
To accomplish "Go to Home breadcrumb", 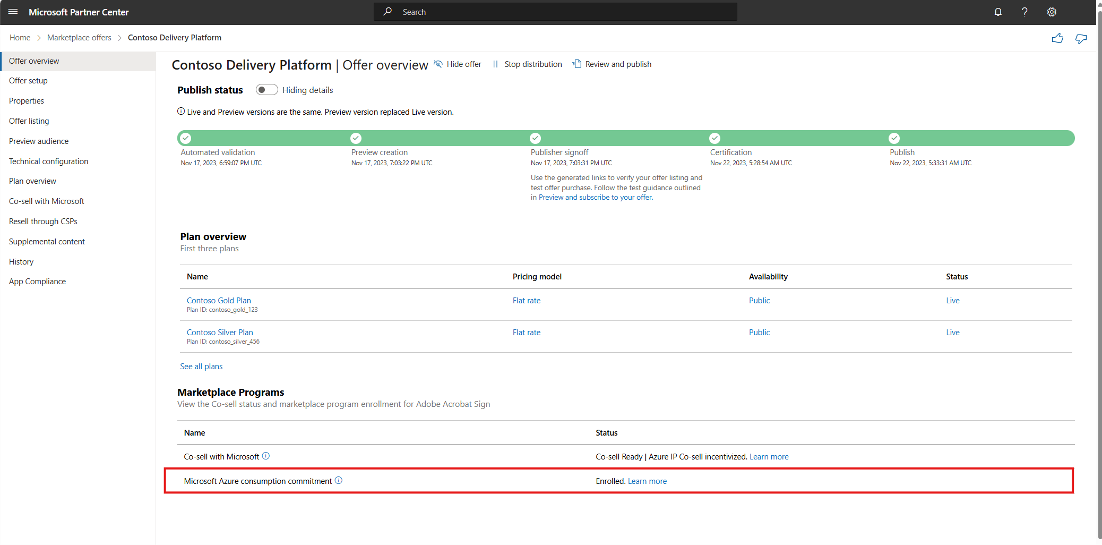I will click(20, 38).
